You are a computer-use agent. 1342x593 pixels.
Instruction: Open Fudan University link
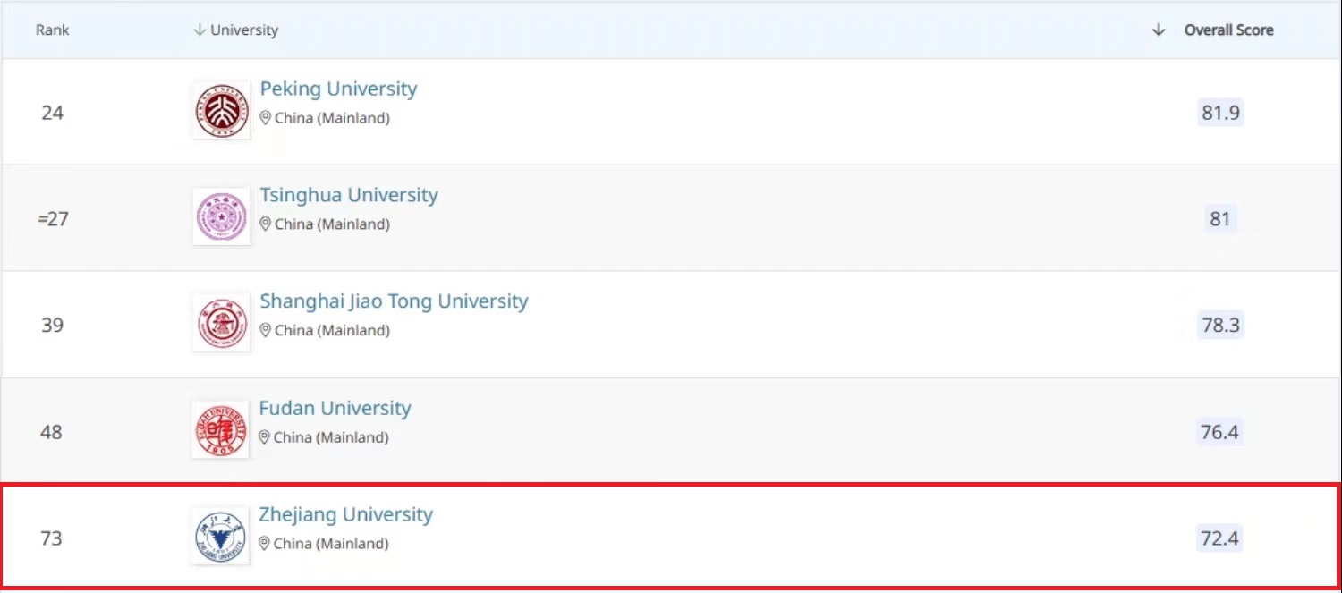[x=335, y=409]
